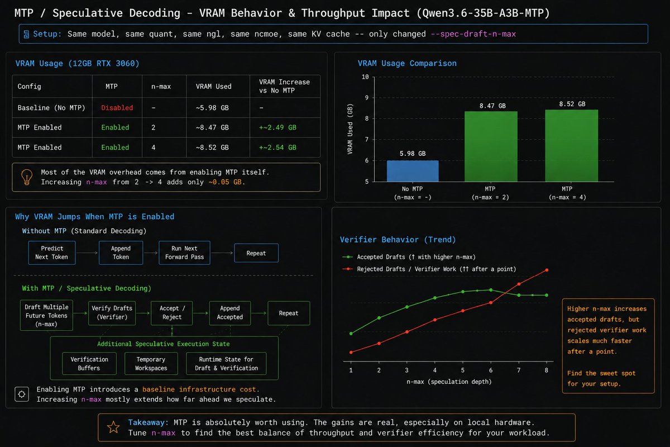
Task: Click 'Repeat' box in the With MTP flow
Action: pyautogui.click(x=289, y=313)
